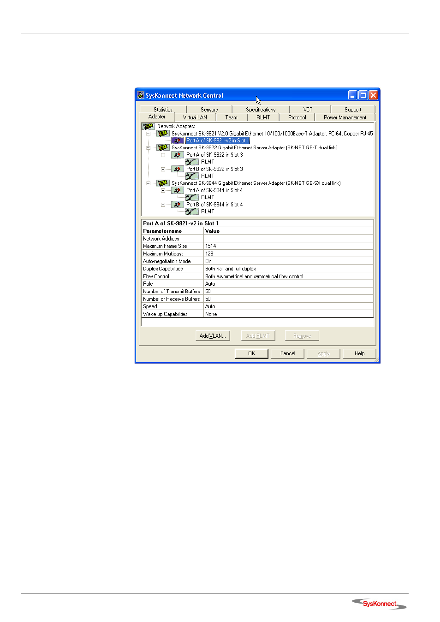
Task: Click the Wake up Capabilities value 'None'
Action: [288, 314]
